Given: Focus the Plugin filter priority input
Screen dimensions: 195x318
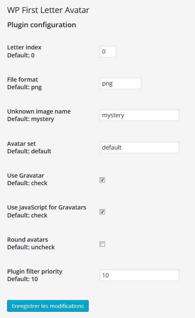Looking at the screenshot, I should point(139,275).
